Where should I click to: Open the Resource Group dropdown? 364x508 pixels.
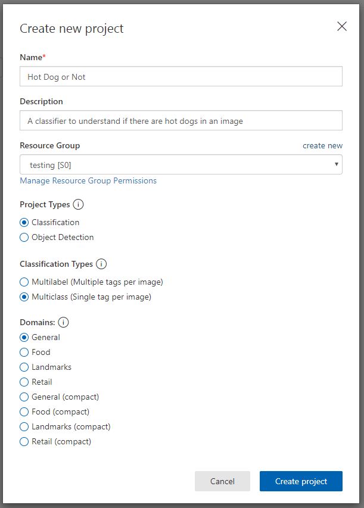tap(181, 165)
